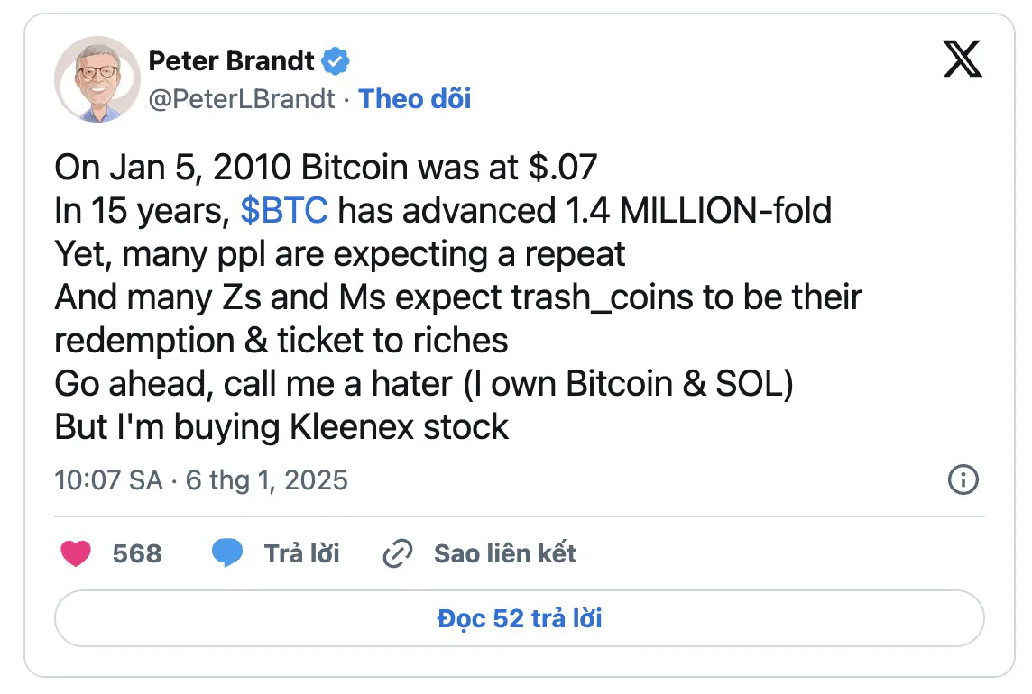The image size is (1032, 694).
Task: Click the blue reply speech bubble icon
Action: [x=227, y=552]
